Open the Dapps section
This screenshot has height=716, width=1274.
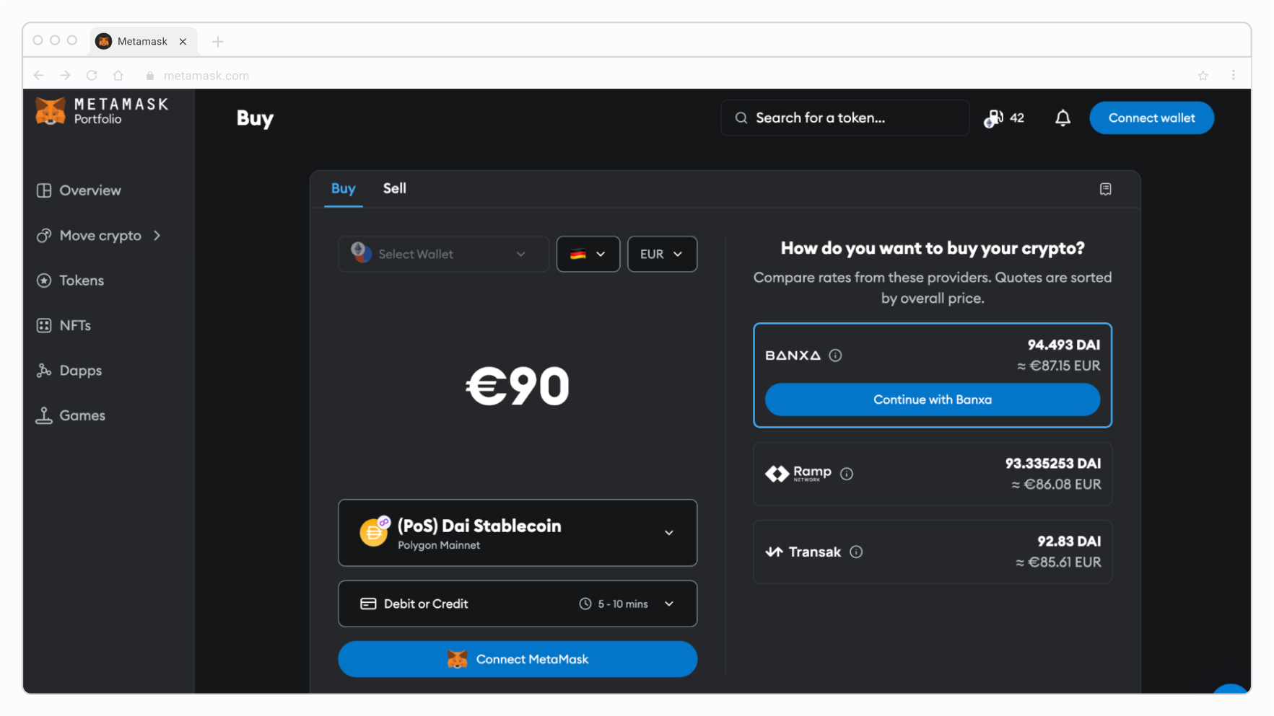tap(69, 371)
